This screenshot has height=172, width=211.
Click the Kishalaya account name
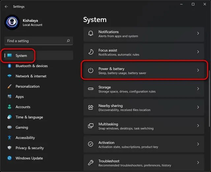tap(30, 20)
